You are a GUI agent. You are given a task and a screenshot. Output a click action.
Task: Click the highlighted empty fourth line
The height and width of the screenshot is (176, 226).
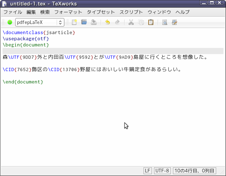point(113,51)
